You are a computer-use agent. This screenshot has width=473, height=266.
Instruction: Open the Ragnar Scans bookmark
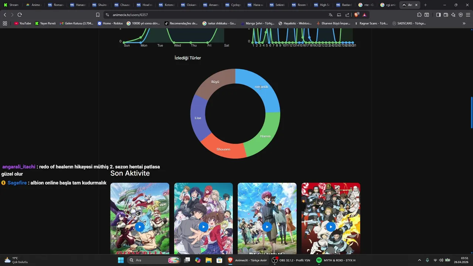pos(371,23)
